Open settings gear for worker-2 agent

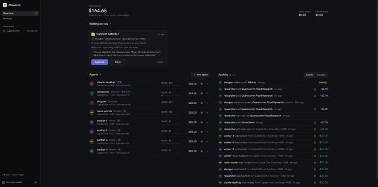pos(202,132)
